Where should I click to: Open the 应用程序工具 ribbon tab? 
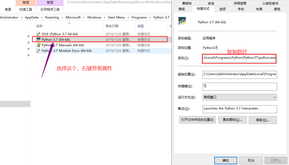[x=50, y=9]
